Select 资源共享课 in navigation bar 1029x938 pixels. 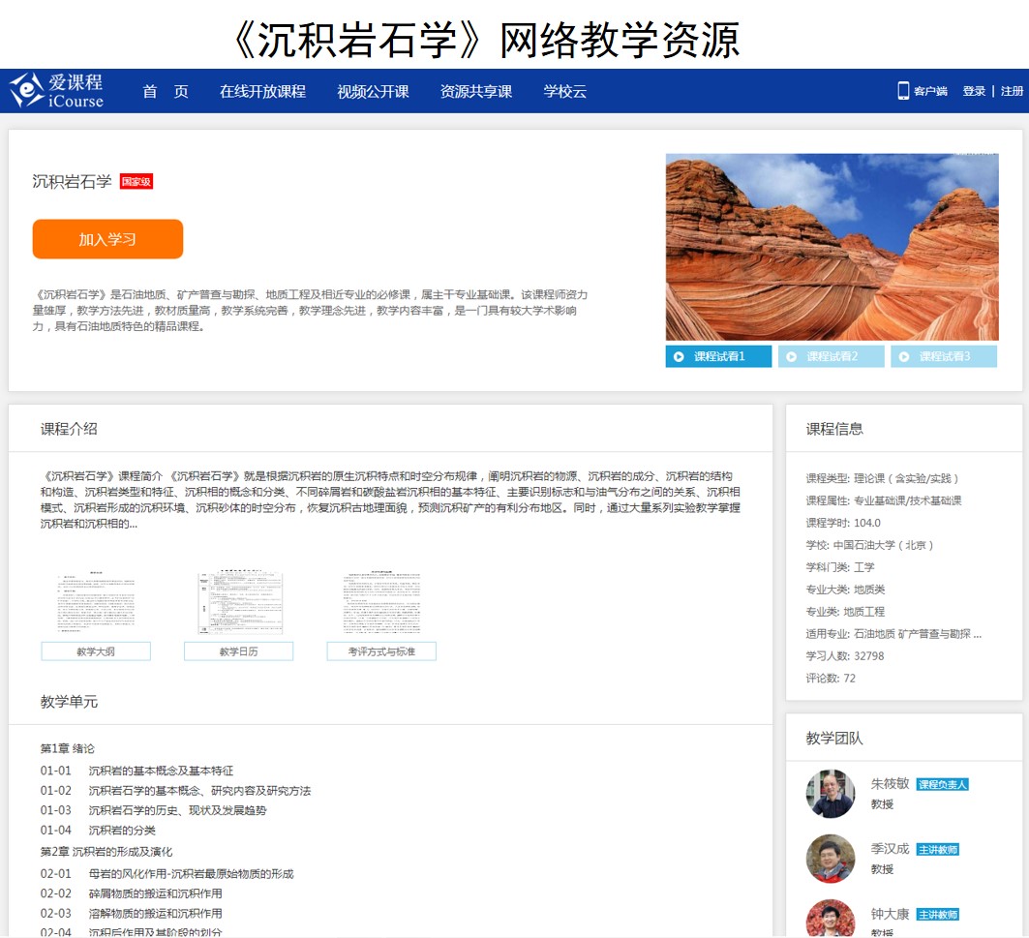[x=475, y=92]
